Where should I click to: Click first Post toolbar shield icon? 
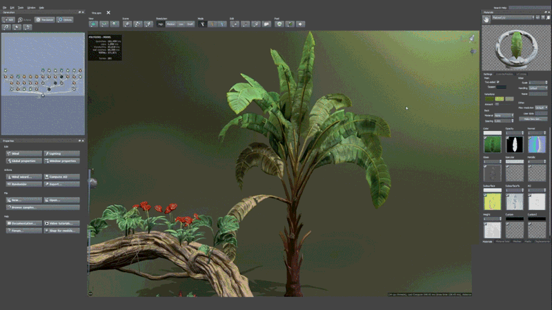279,24
